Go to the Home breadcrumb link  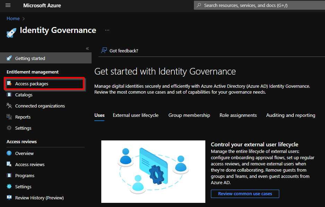point(13,18)
